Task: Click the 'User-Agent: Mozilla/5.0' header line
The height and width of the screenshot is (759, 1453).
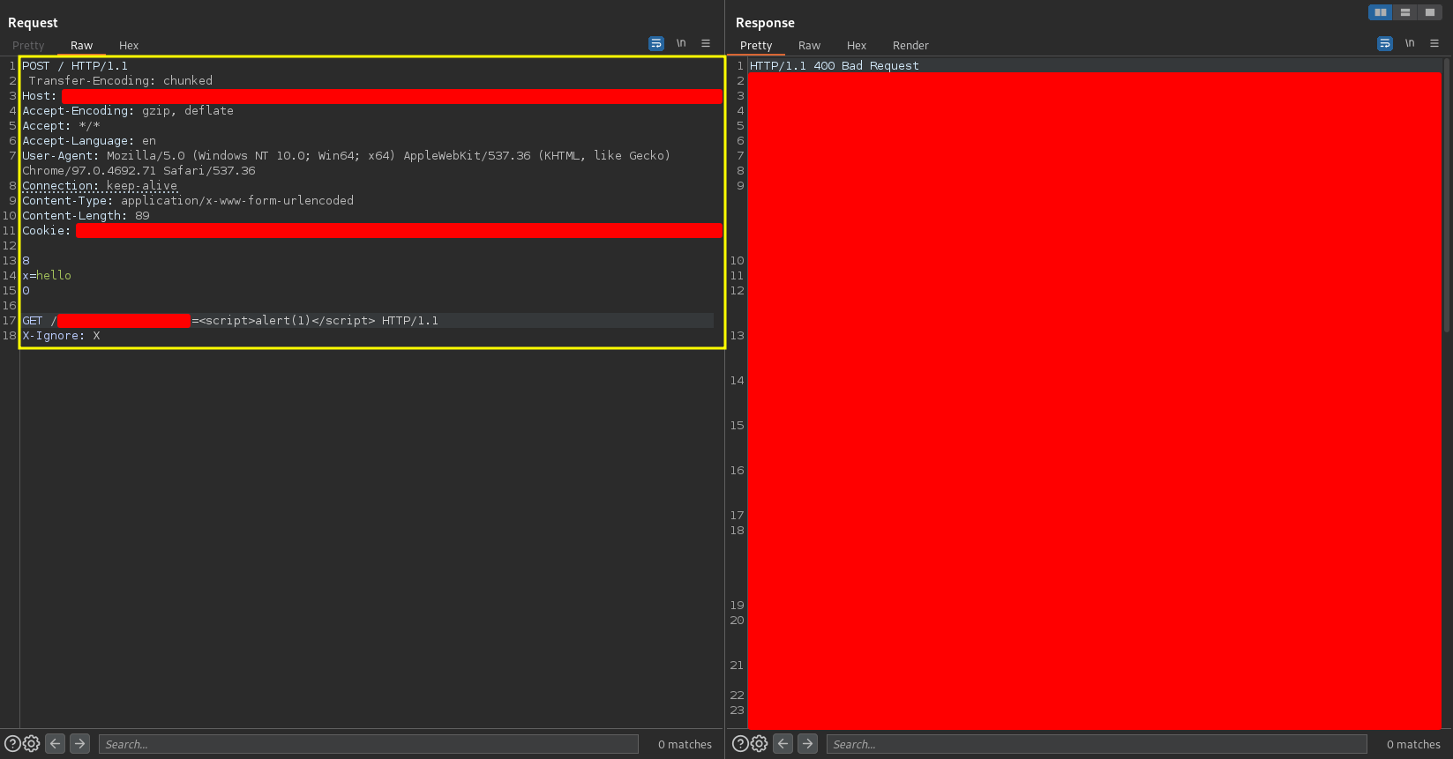Action: pos(346,156)
